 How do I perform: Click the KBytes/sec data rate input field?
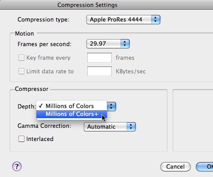point(99,71)
